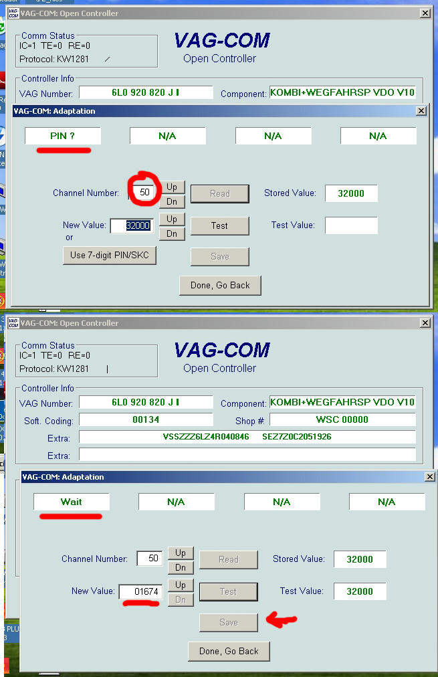Click Component KOMBI+WEGFAHRSP in lower window

[x=342, y=402]
